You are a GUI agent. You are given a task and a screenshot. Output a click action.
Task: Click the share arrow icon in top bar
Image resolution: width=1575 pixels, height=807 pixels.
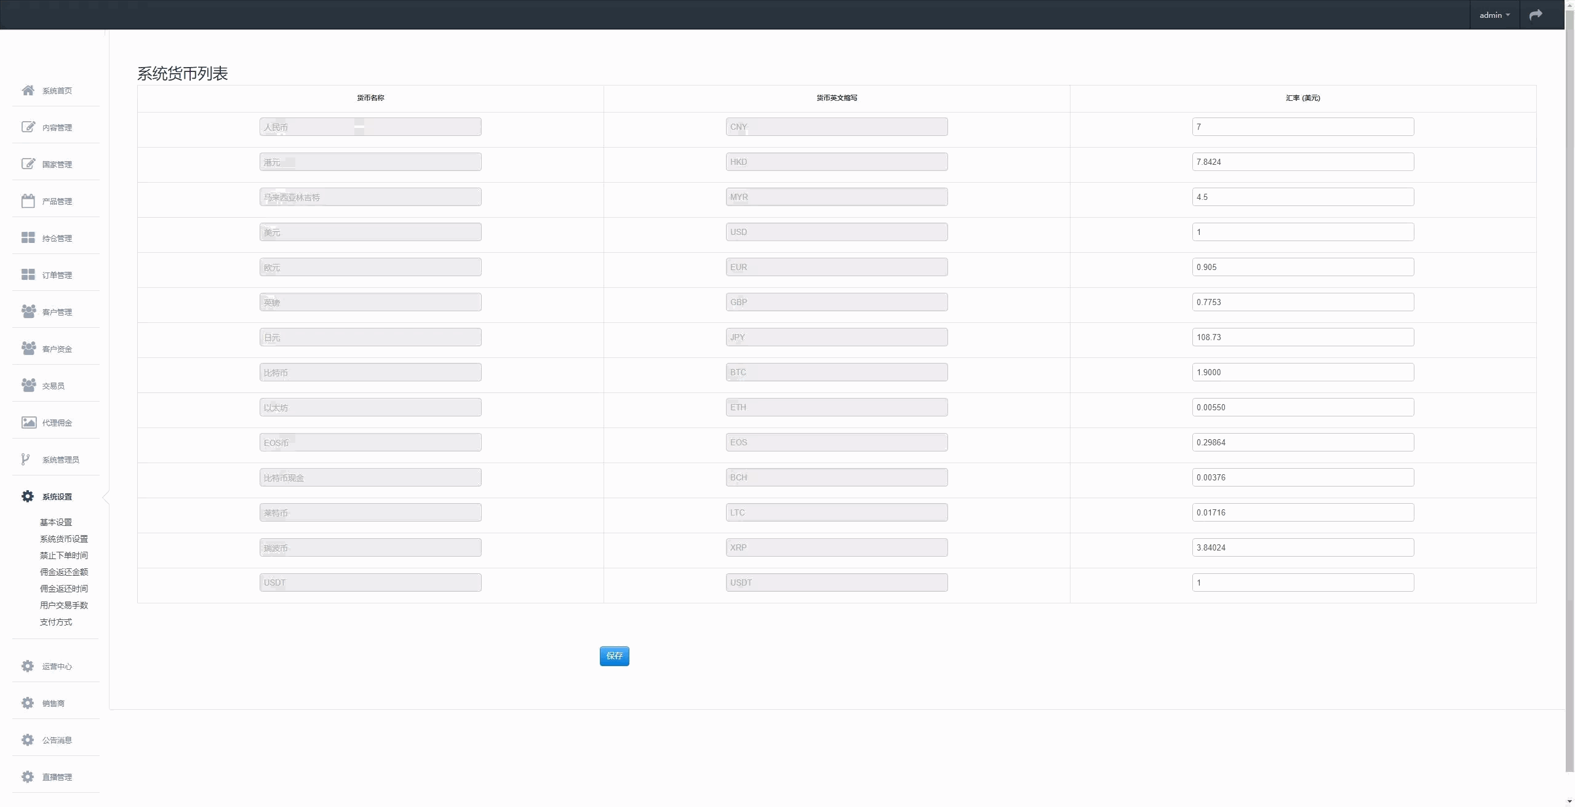(x=1536, y=15)
